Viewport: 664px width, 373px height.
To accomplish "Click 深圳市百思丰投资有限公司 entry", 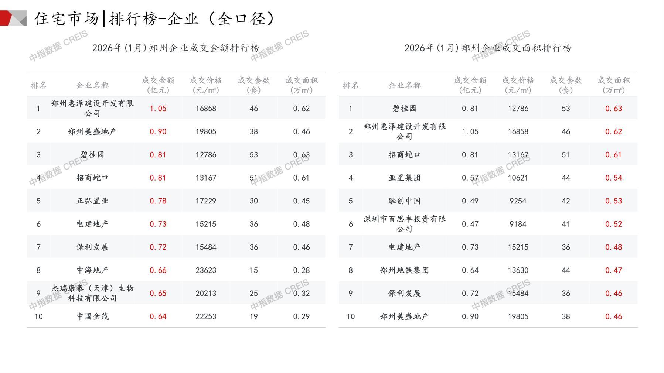I will point(405,224).
